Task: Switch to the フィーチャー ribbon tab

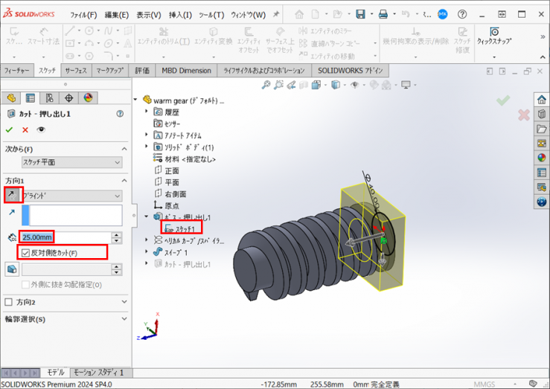Action: pyautogui.click(x=17, y=71)
